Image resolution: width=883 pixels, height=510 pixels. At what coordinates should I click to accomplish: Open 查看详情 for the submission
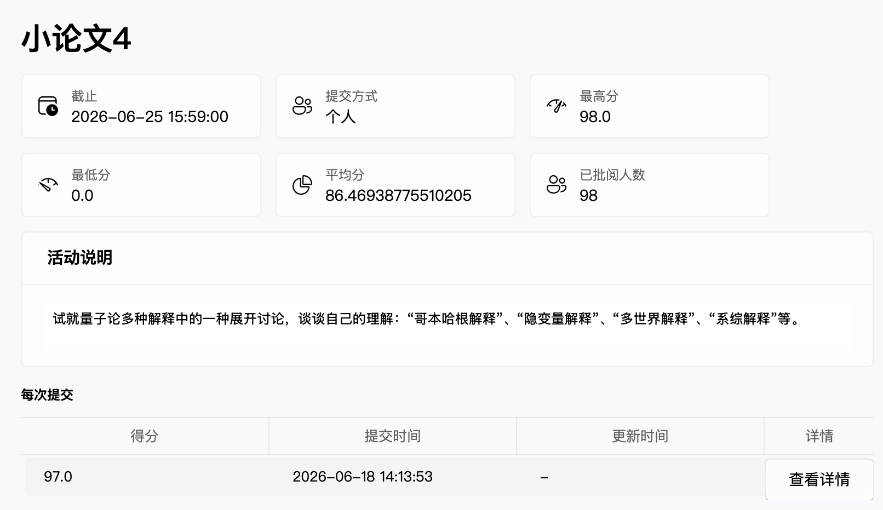click(819, 479)
